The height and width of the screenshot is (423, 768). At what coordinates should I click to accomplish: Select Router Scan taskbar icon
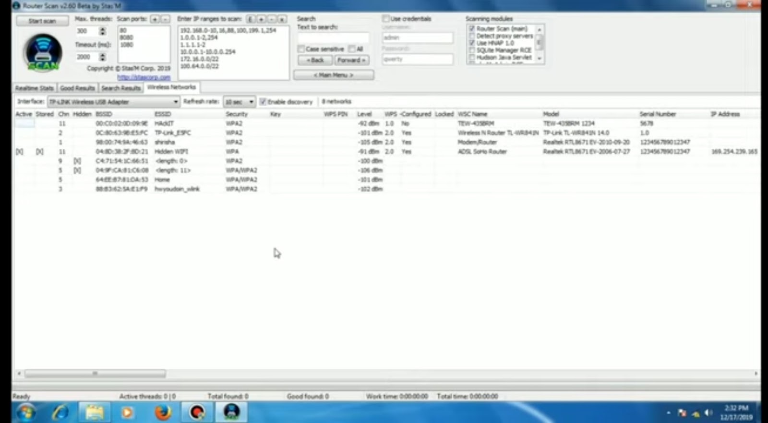(x=231, y=412)
